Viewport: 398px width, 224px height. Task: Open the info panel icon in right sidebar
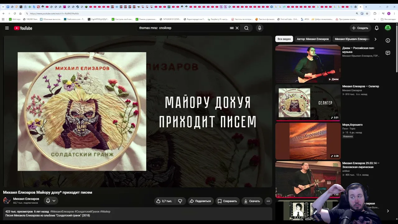388,40
